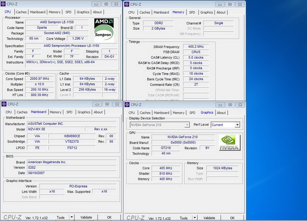
Task: Click CPU-Z app icon in Mainboard window title bar
Action: (4, 104)
